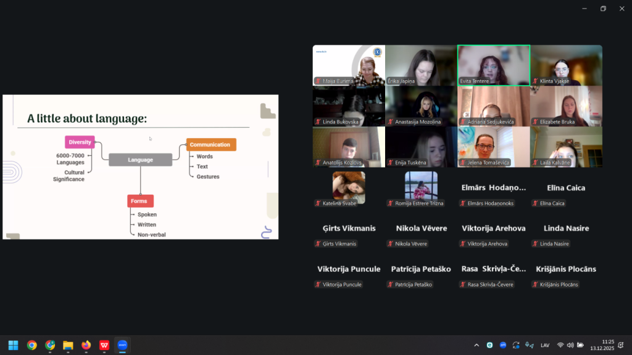Open Chrome icon next to Start button
This screenshot has width=632, height=355.
pos(31,345)
